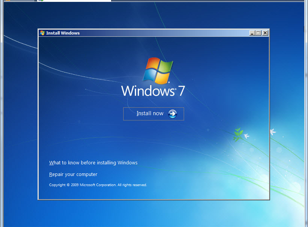Viewport: 308px width, 227px height.
Task: Close the Install Windows dialog
Action: (x=265, y=33)
